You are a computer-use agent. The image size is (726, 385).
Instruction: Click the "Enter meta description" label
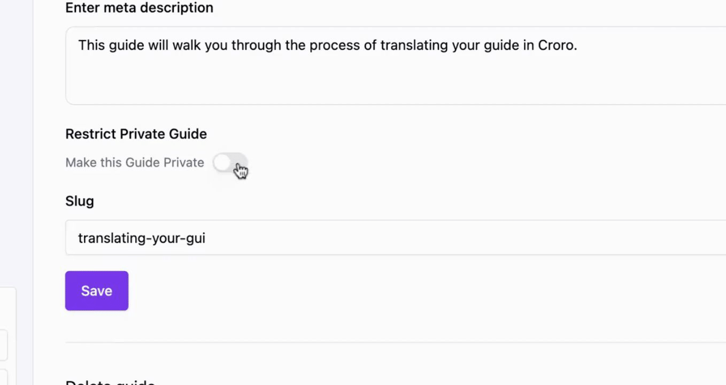tap(139, 7)
